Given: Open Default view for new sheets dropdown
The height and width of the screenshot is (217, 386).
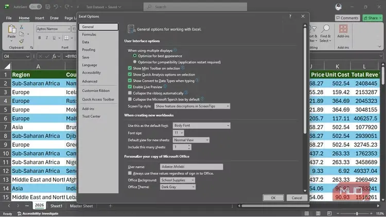Looking at the screenshot, I should click(191, 140).
